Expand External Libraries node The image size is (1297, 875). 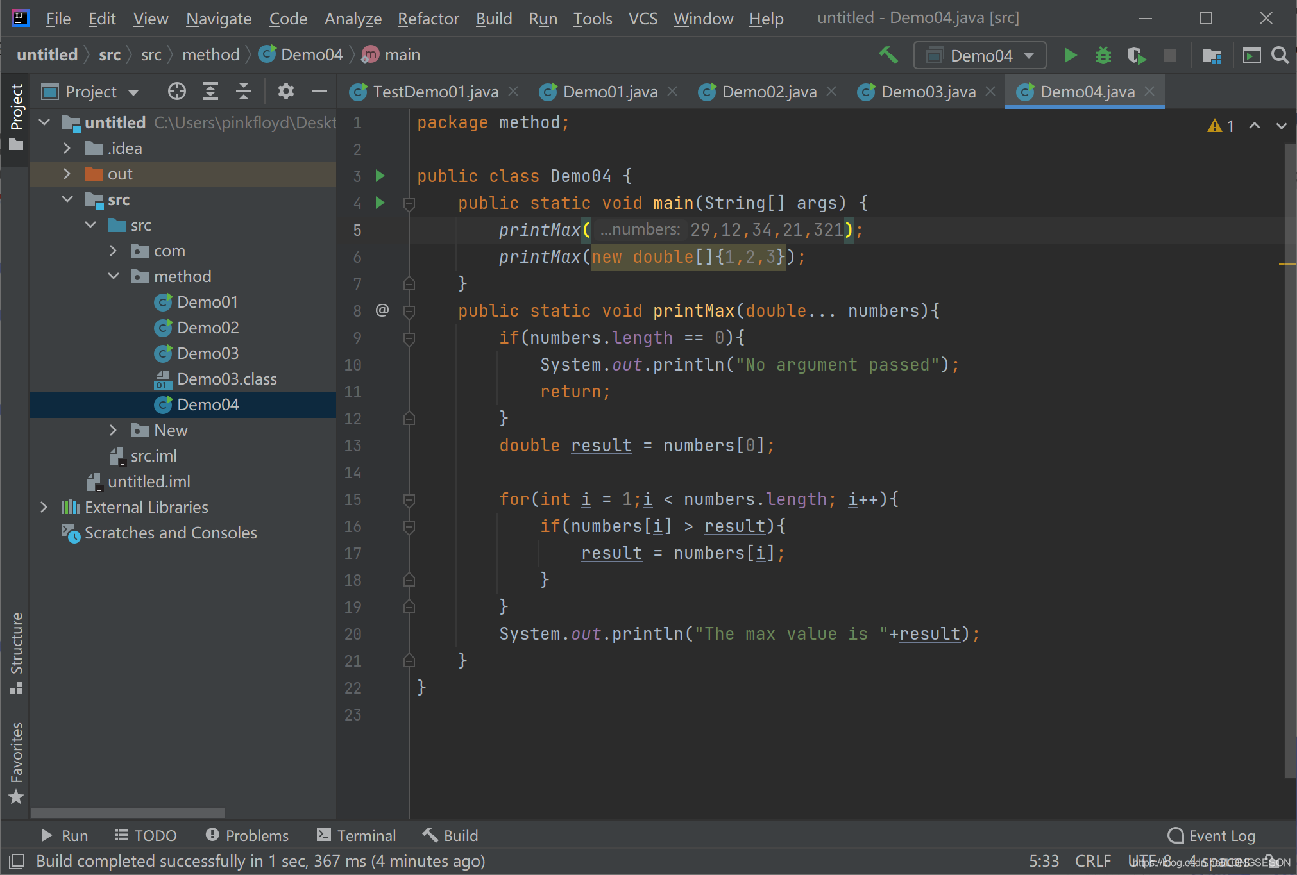(44, 507)
